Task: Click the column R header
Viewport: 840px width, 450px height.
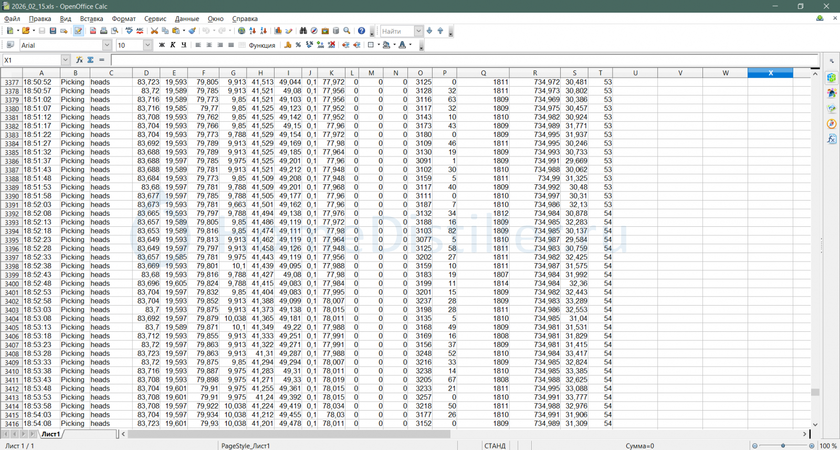Action: click(534, 73)
